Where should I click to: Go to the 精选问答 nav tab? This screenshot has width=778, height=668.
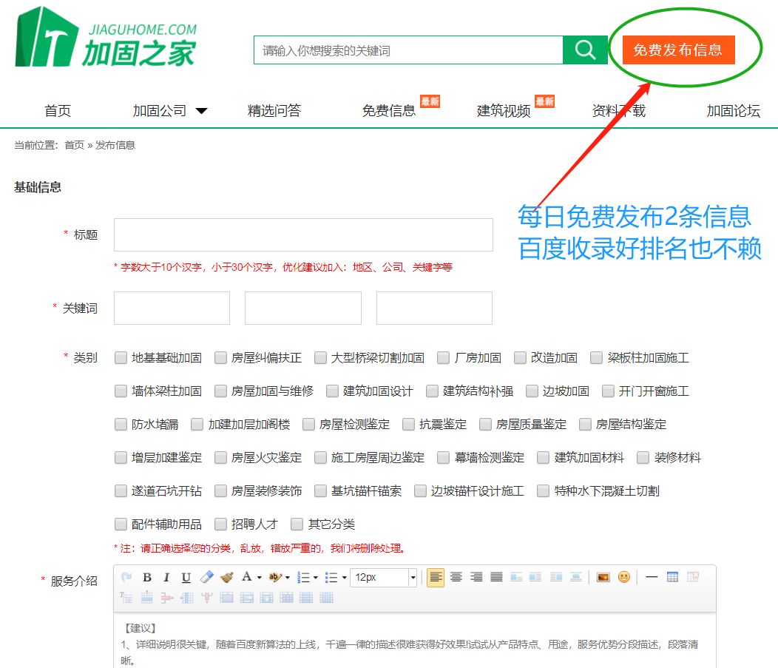tap(274, 111)
